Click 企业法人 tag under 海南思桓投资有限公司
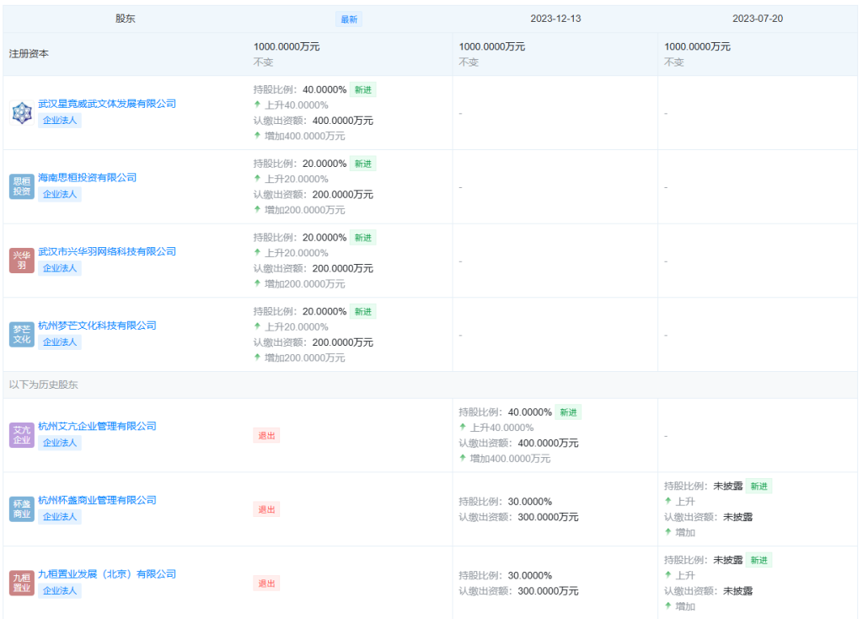863x619 pixels. [x=60, y=194]
